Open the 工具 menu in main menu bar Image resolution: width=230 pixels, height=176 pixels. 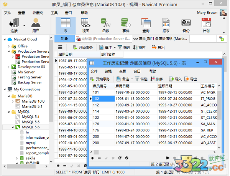pos(54,13)
